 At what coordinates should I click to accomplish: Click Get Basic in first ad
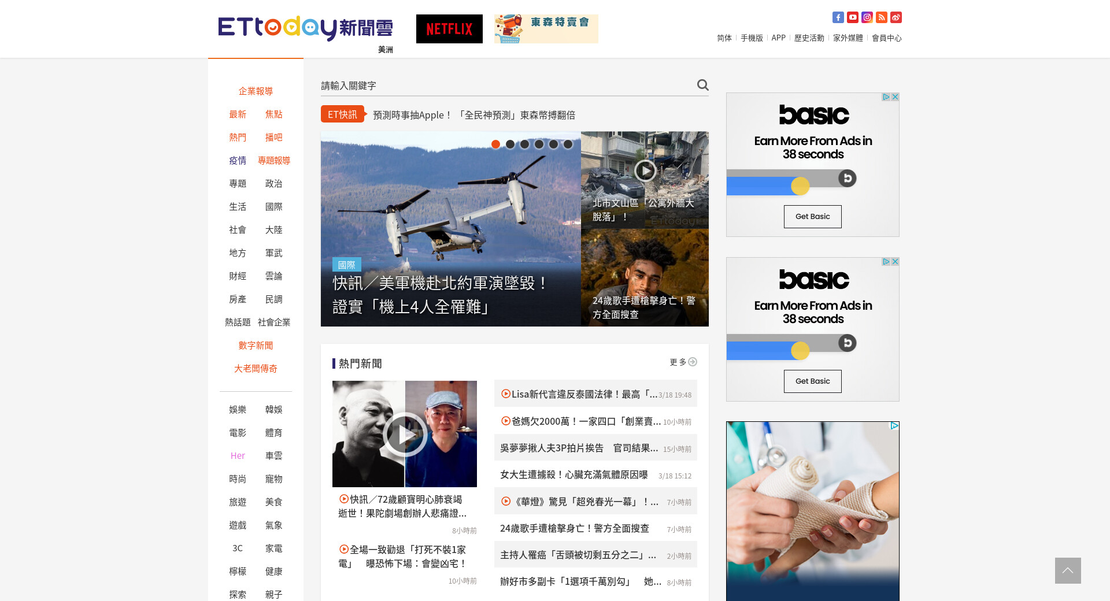(813, 217)
